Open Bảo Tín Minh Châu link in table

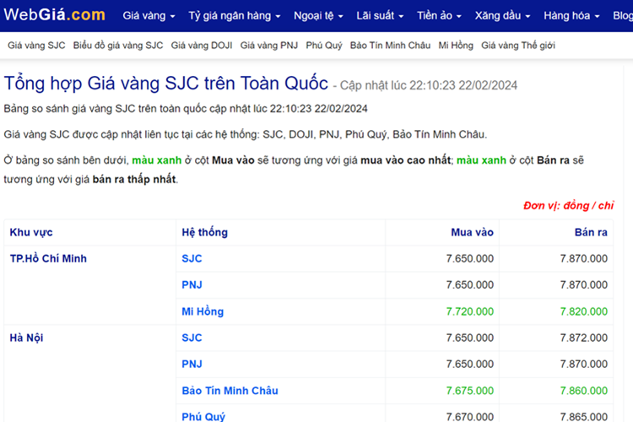(x=230, y=391)
